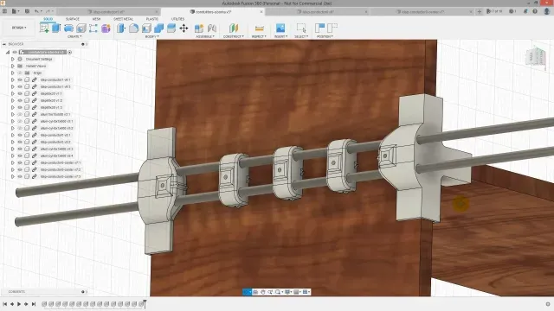
Task: Switch to the SOLID tab
Action: click(48, 19)
